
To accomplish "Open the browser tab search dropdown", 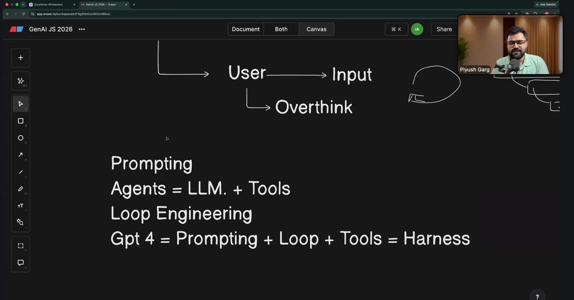I will 23,4.
